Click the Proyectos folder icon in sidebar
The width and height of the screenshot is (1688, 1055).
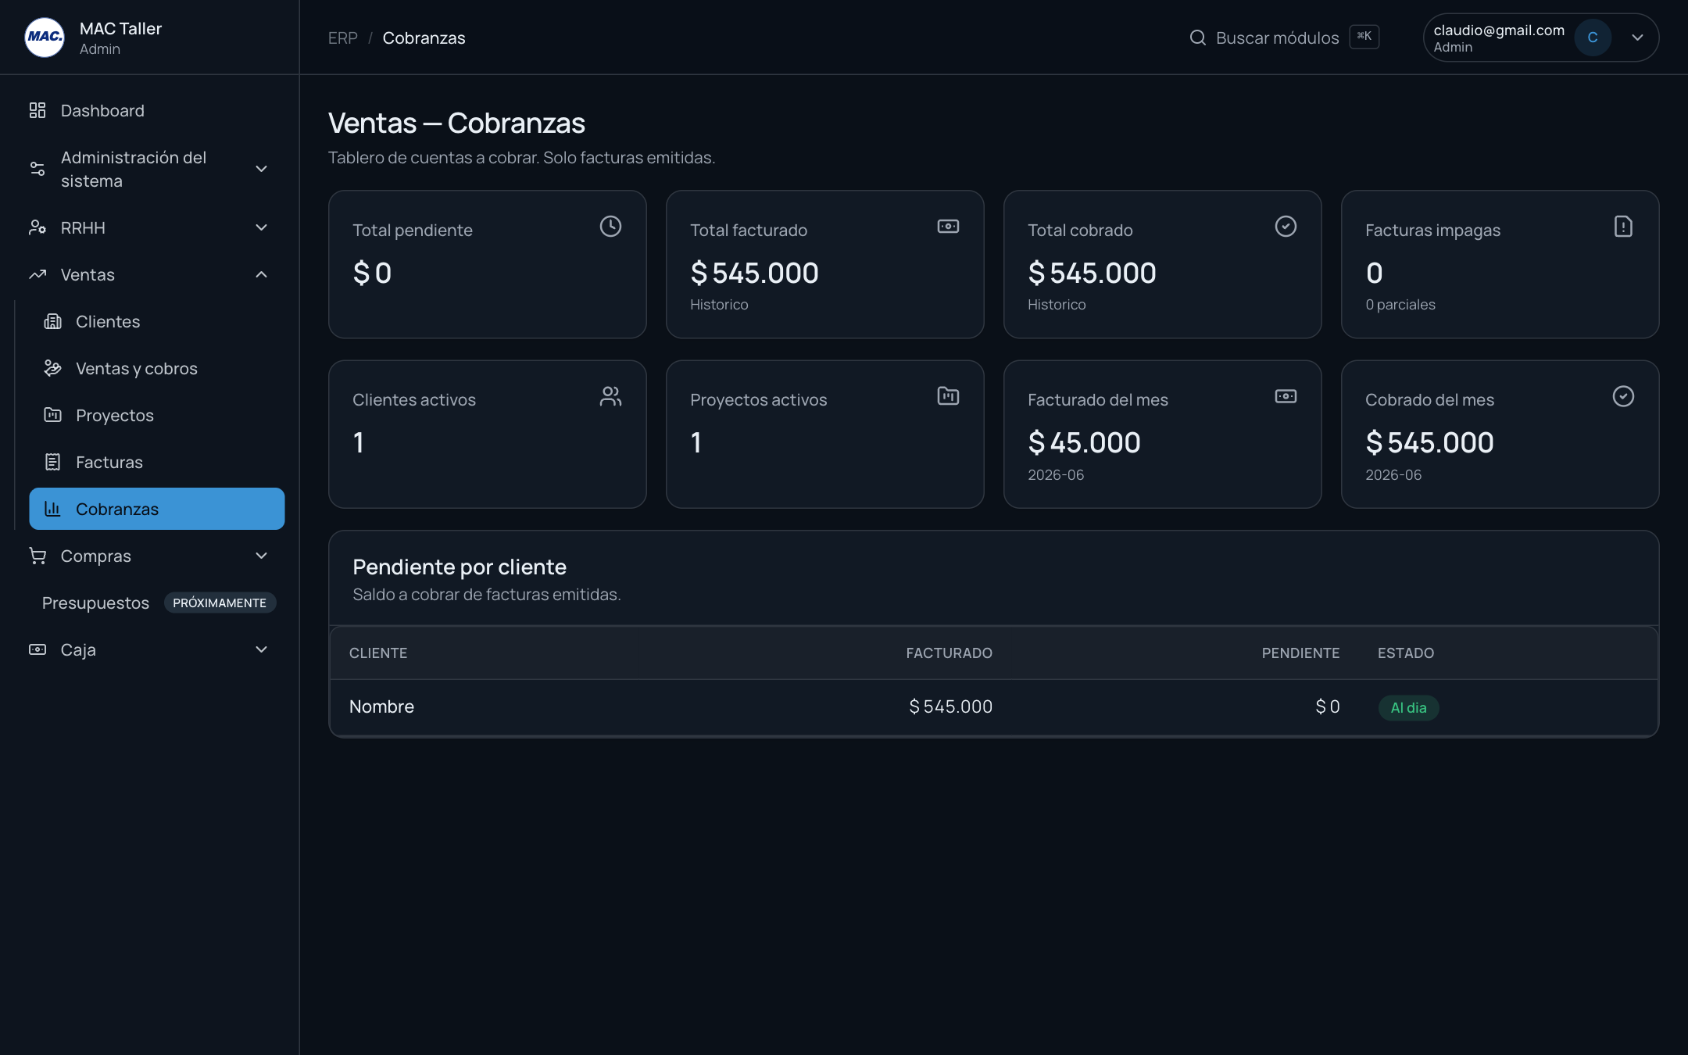(52, 415)
